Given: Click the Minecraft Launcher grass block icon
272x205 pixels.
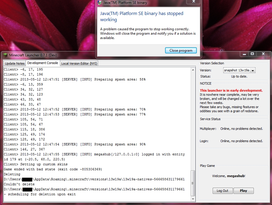Looking at the screenshot, I should [x=5, y=55].
